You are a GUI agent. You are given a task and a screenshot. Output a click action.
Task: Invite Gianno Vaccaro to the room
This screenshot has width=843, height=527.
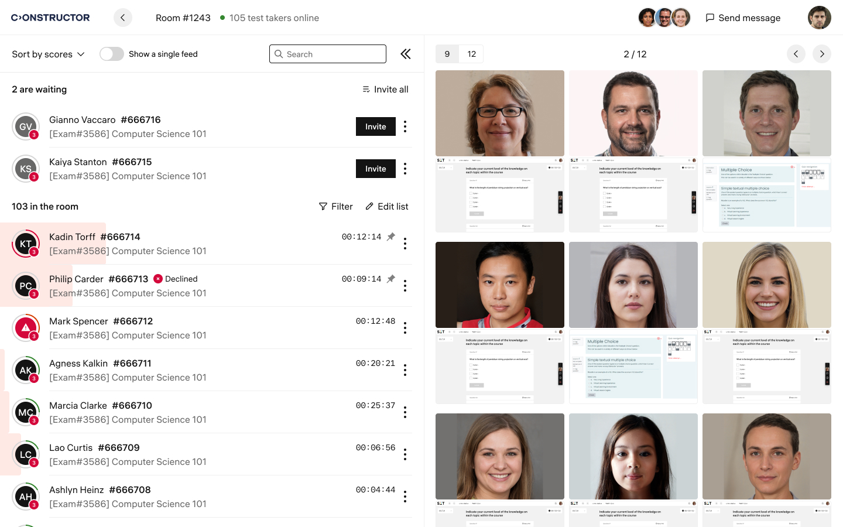pyautogui.click(x=376, y=126)
